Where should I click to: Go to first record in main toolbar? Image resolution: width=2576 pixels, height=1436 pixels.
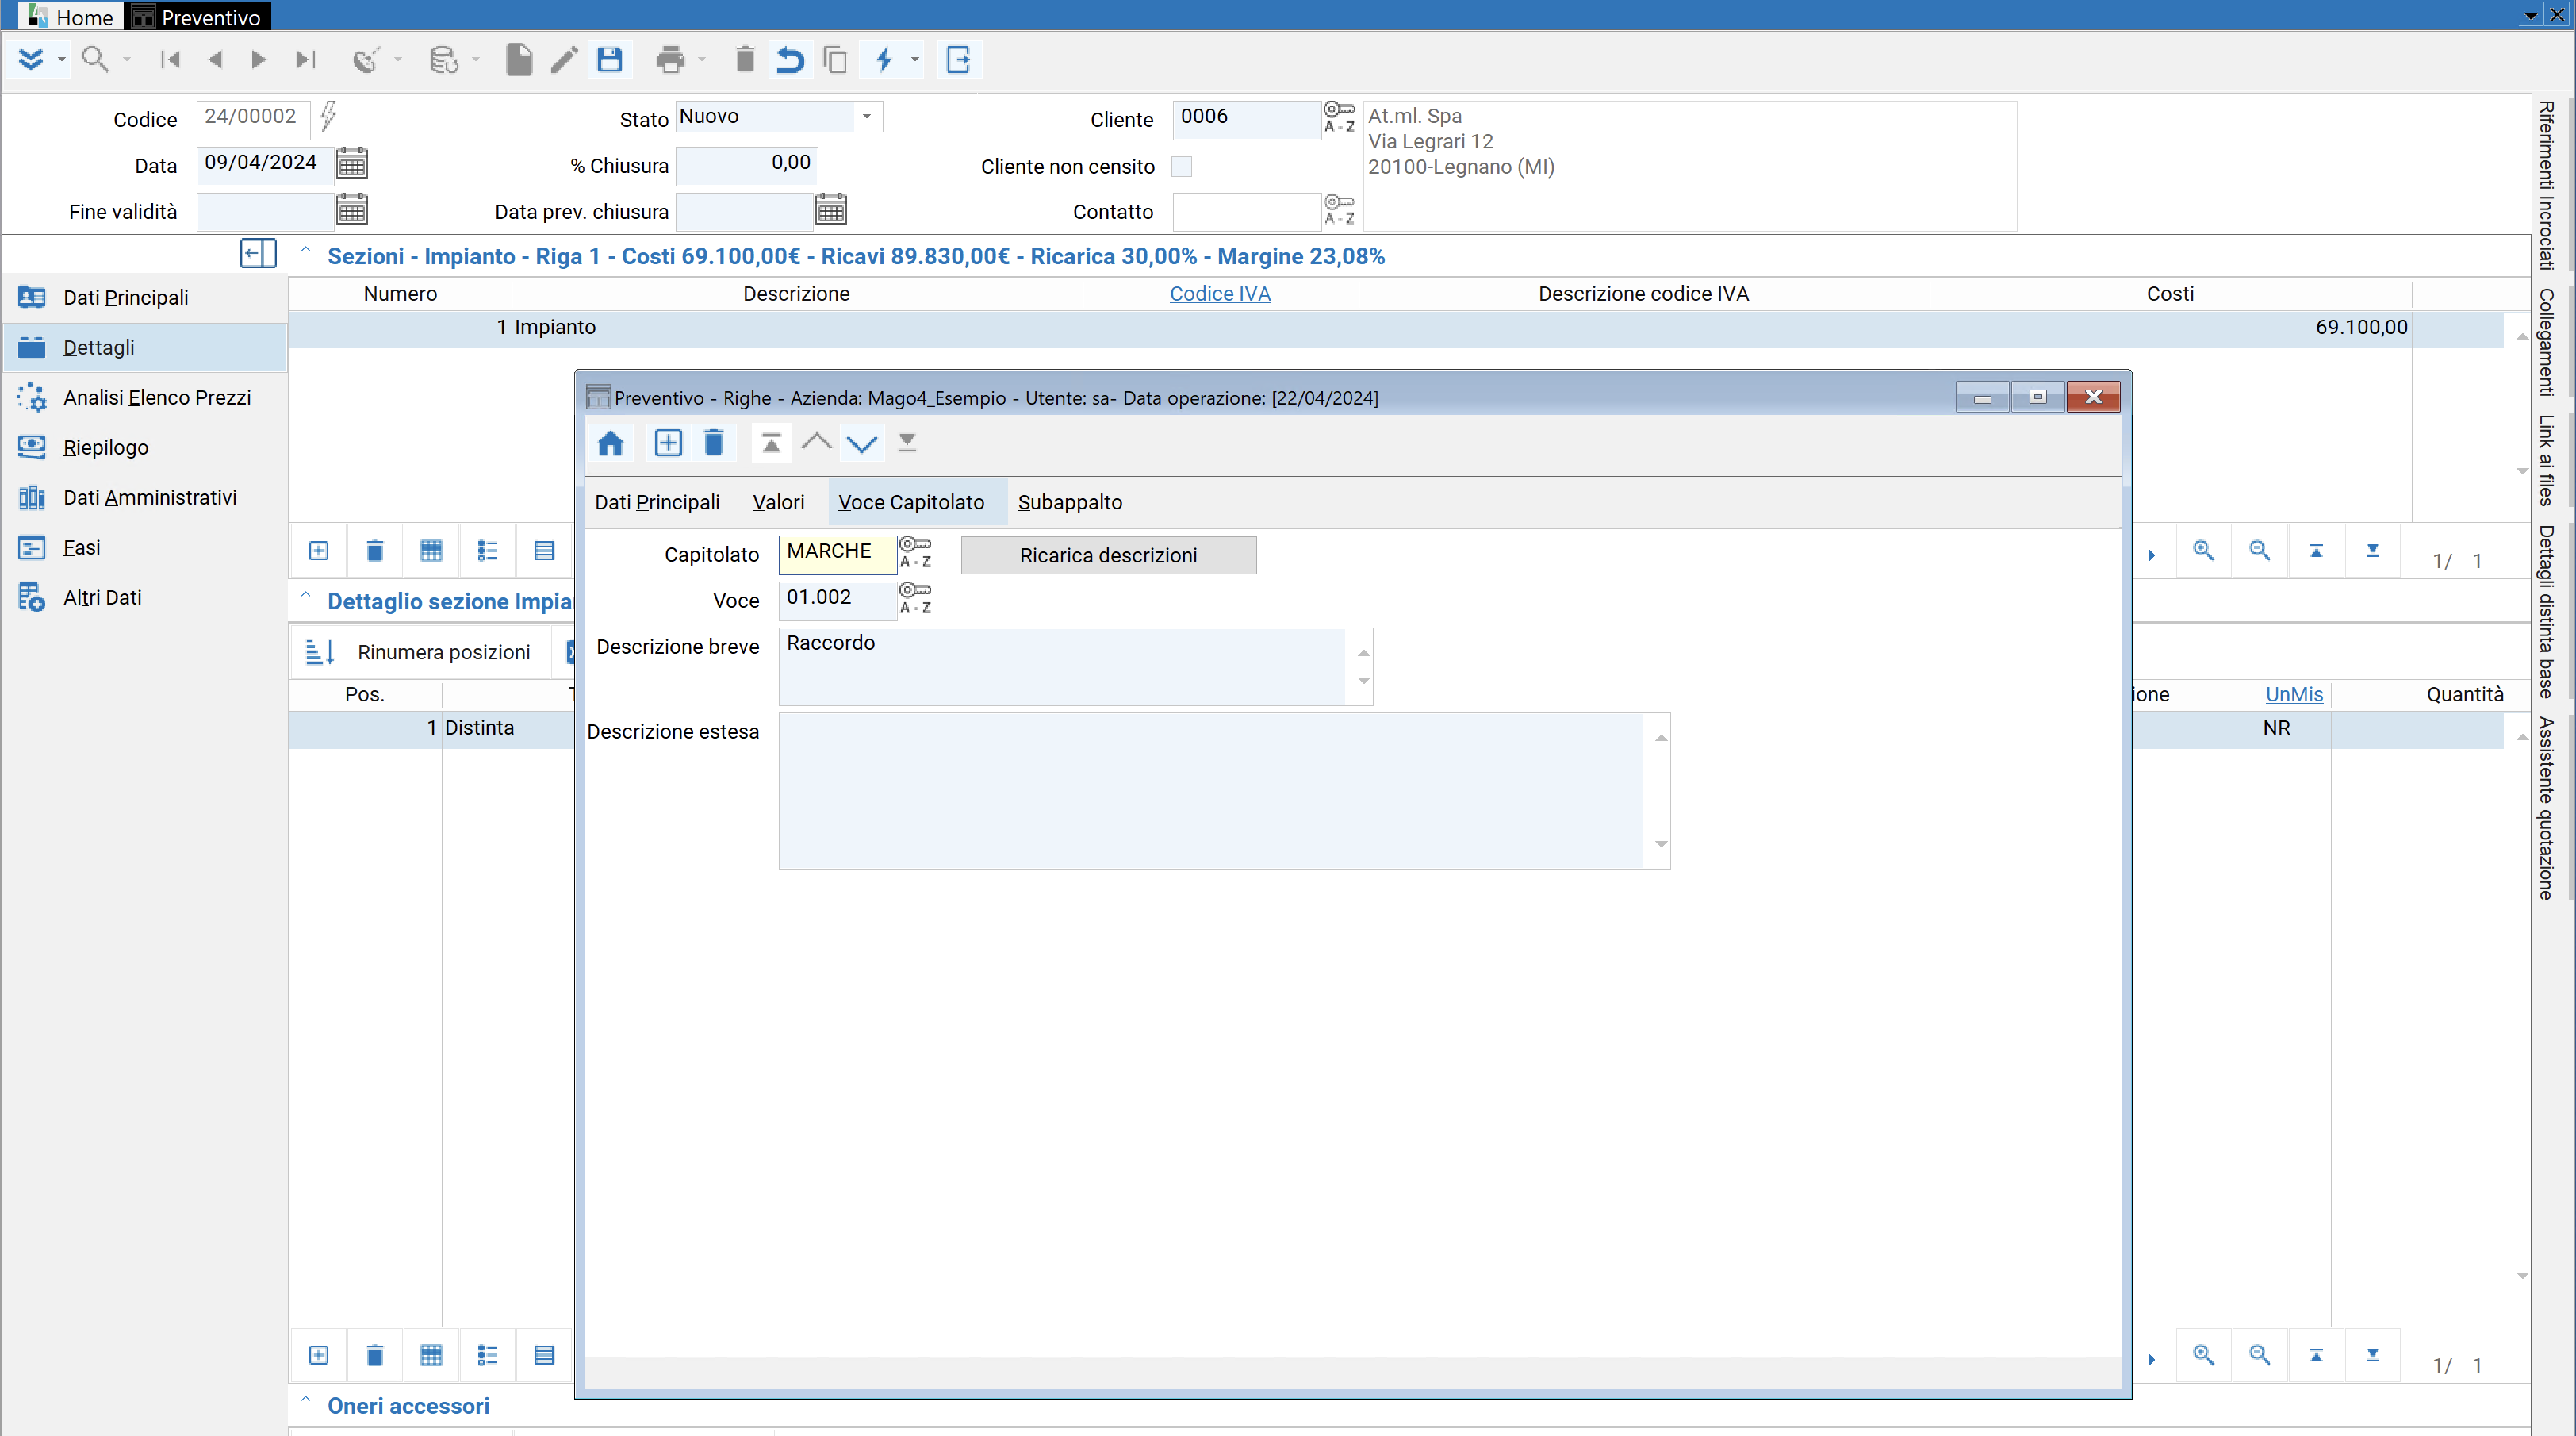click(x=170, y=60)
